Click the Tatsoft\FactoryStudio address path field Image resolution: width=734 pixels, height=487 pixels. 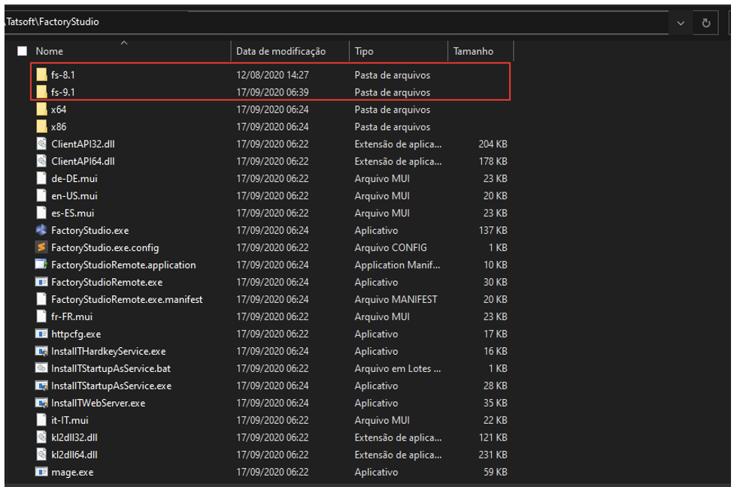tap(301, 23)
